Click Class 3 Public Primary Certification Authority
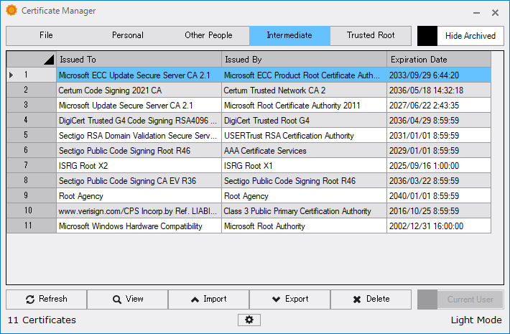 (x=304, y=211)
